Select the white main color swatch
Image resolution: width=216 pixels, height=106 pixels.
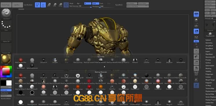(9, 83)
